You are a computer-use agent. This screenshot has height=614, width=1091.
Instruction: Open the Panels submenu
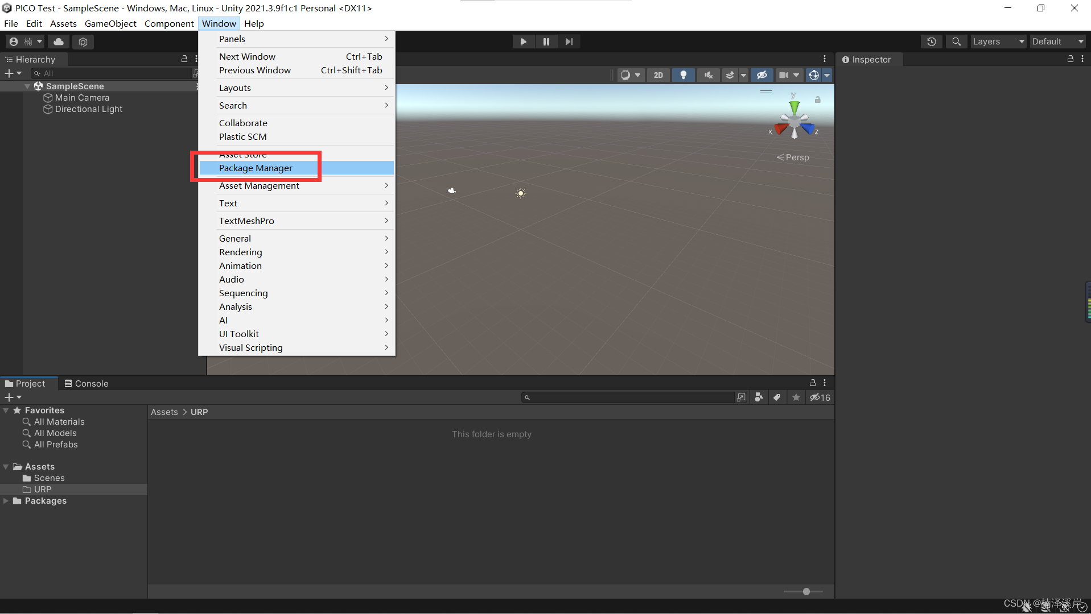click(x=297, y=39)
